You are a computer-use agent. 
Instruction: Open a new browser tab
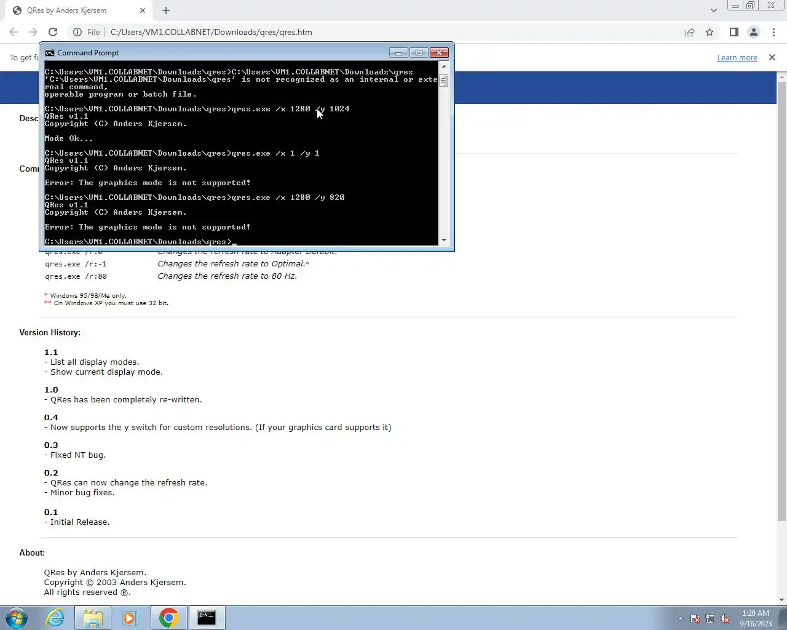[x=166, y=10]
